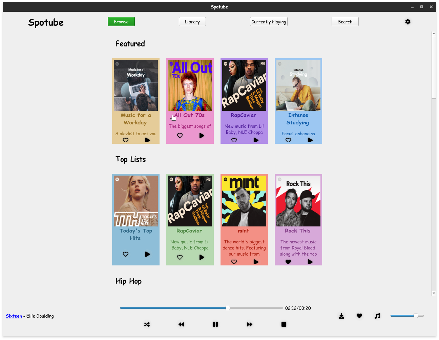
Task: Download the current track
Action: coord(341,316)
